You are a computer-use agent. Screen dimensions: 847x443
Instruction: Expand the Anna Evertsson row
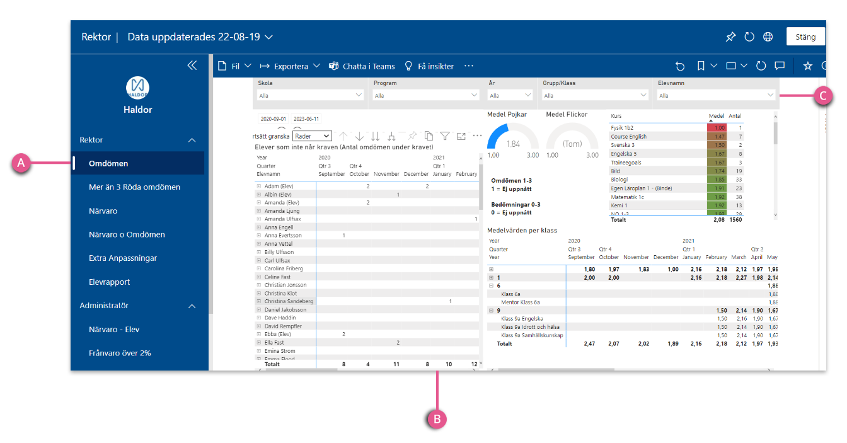click(x=258, y=236)
